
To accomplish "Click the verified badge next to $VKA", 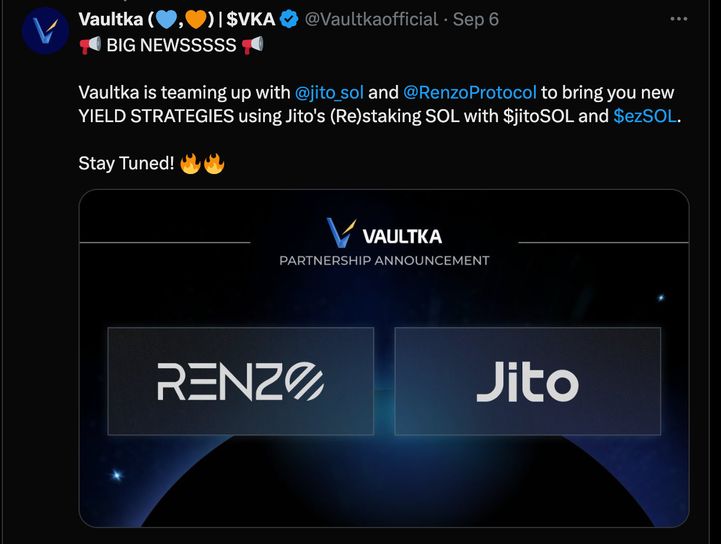I will (x=289, y=19).
